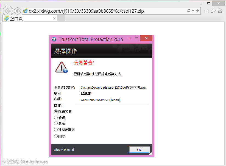226x166 pixels.
Task: Open the browser Tools gear icon
Action: tap(220, 11)
